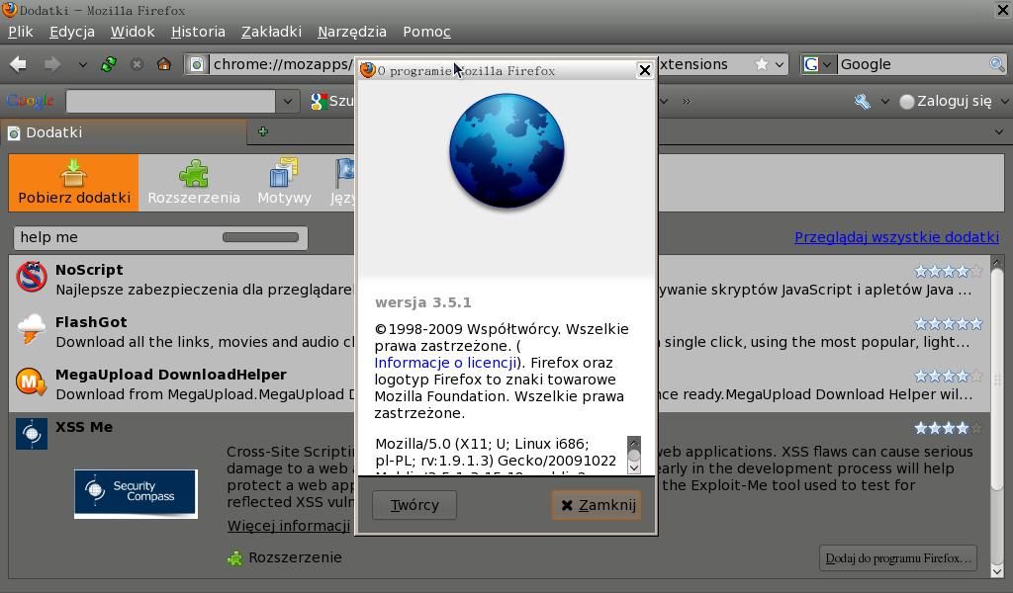Open the Widok menu
1013x593 pixels.
click(x=133, y=32)
